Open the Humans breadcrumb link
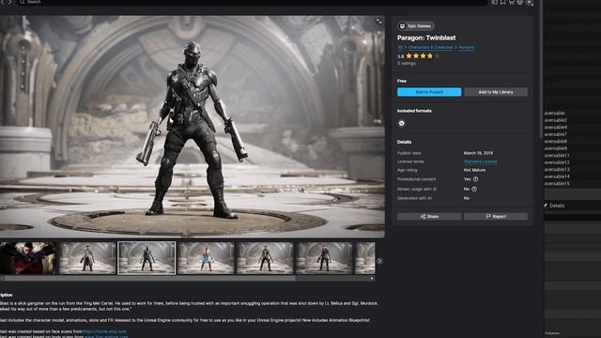601x338 pixels. [466, 47]
